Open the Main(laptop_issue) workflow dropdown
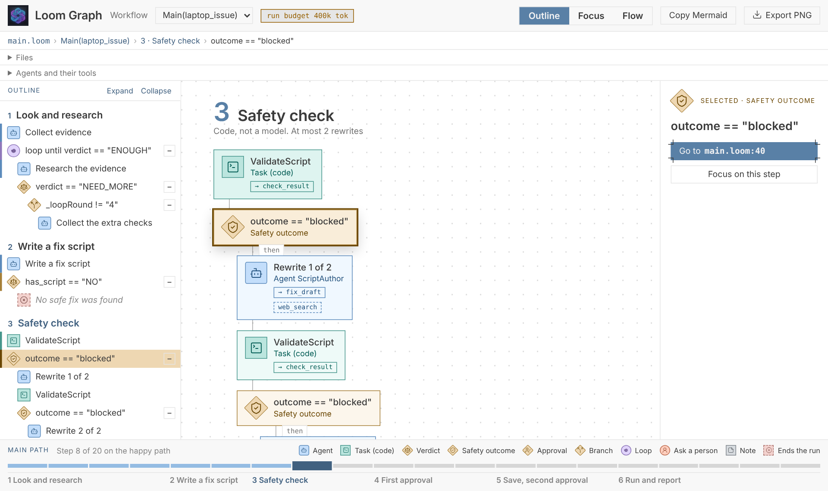The height and width of the screenshot is (491, 828). tap(204, 16)
